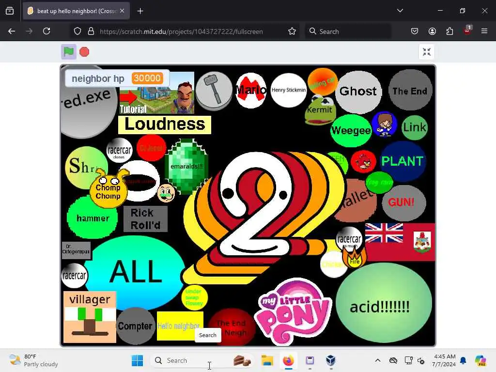This screenshot has height=372, width=496.
Task: Select the Ghost gray circle
Action: [358, 92]
